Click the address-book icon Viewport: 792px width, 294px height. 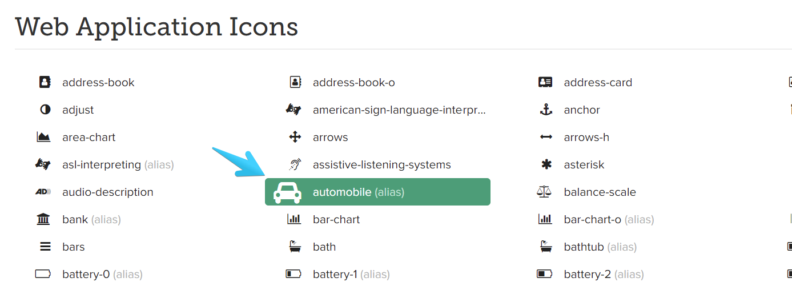point(45,82)
